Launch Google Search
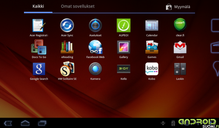 point(39,69)
